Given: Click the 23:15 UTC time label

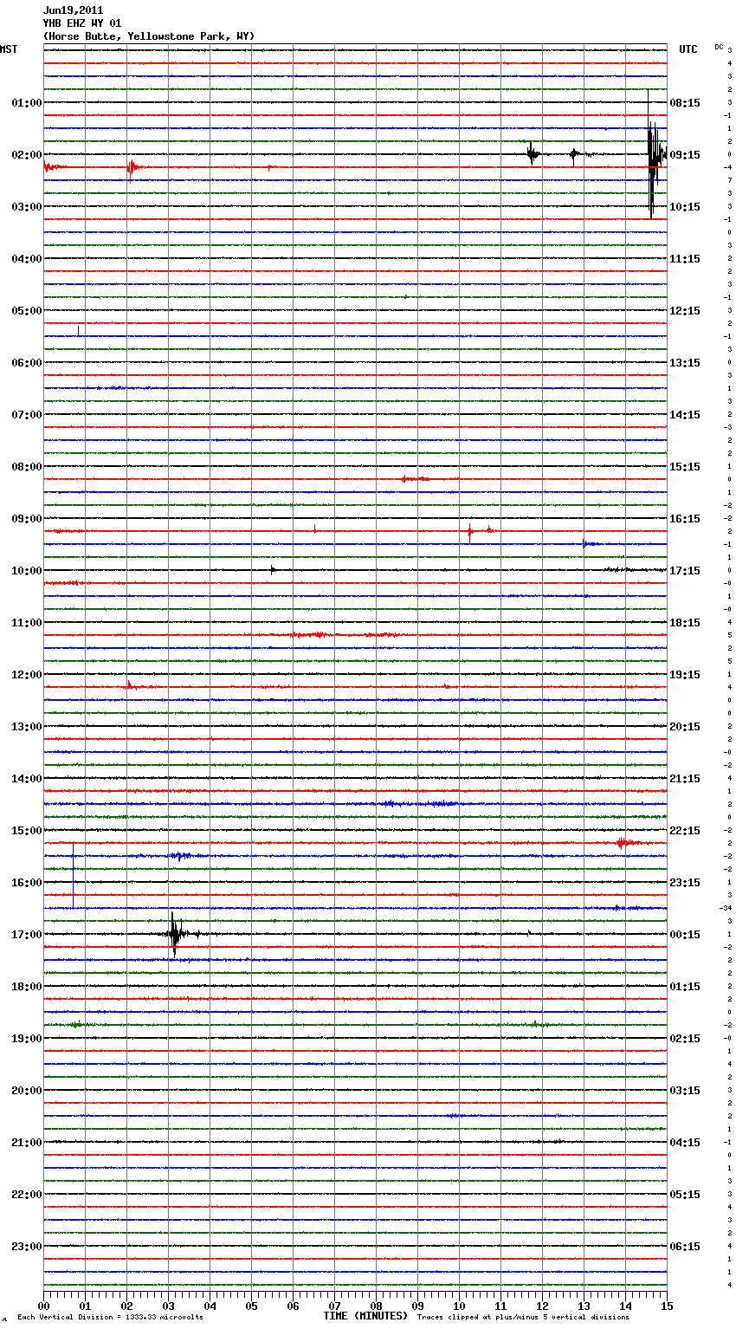Looking at the screenshot, I should click(685, 883).
